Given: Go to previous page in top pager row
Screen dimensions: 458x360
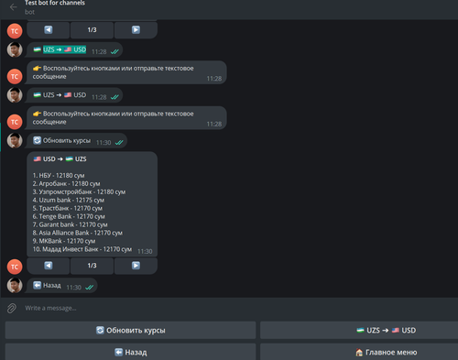Looking at the screenshot, I should (49, 29).
